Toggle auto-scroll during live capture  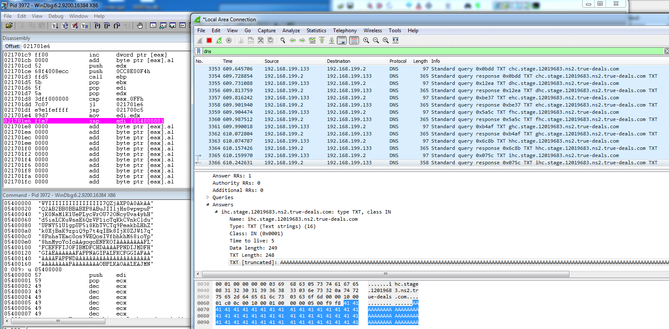342,40
